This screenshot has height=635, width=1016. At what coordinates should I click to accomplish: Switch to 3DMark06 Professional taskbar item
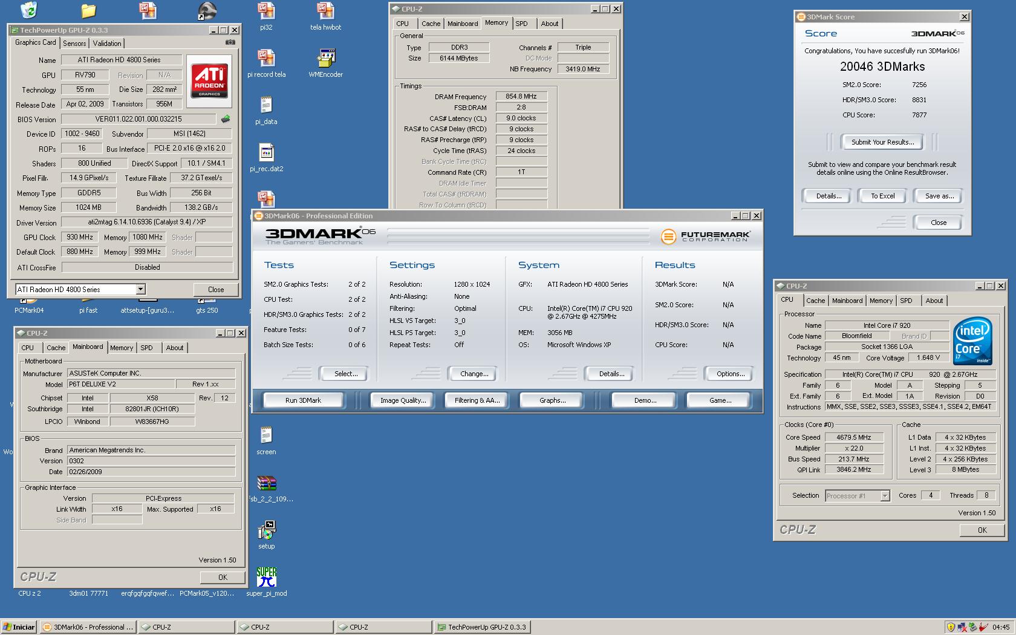[x=88, y=627]
